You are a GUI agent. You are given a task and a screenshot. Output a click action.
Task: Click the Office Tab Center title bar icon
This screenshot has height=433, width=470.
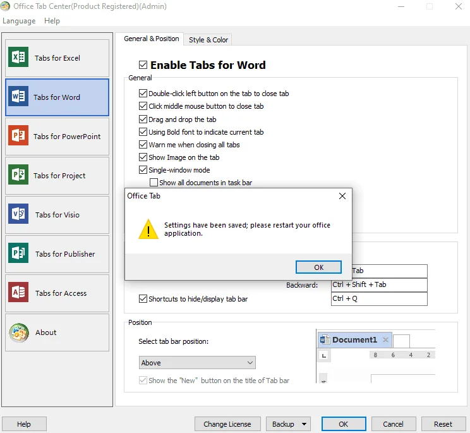pos(5,6)
